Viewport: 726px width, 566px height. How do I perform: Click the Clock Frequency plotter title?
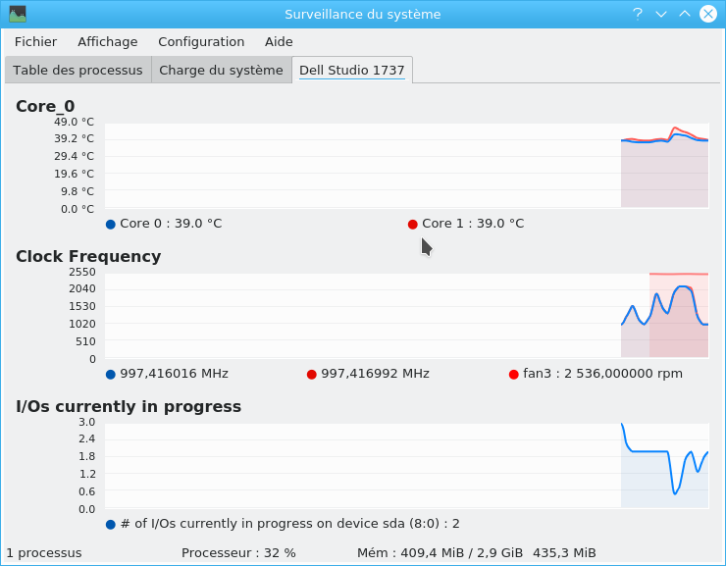click(x=88, y=256)
